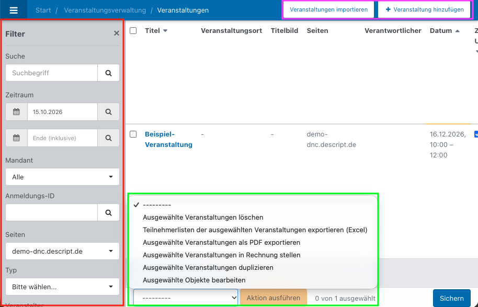Select the blank dashes option

point(253,205)
